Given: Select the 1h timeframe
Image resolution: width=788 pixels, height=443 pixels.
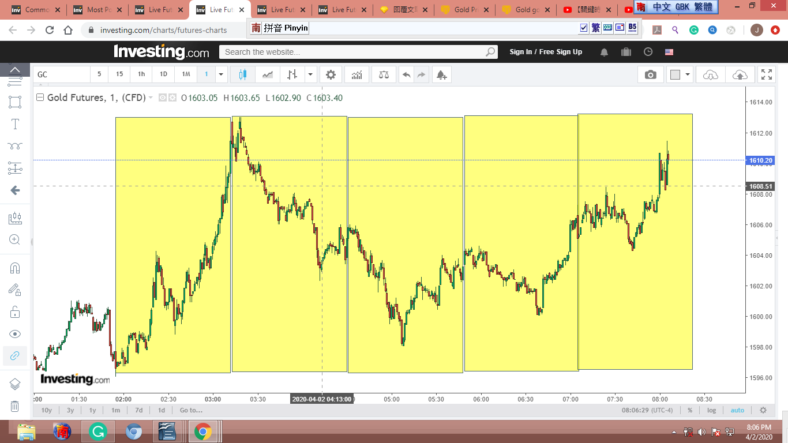Looking at the screenshot, I should coord(141,74).
